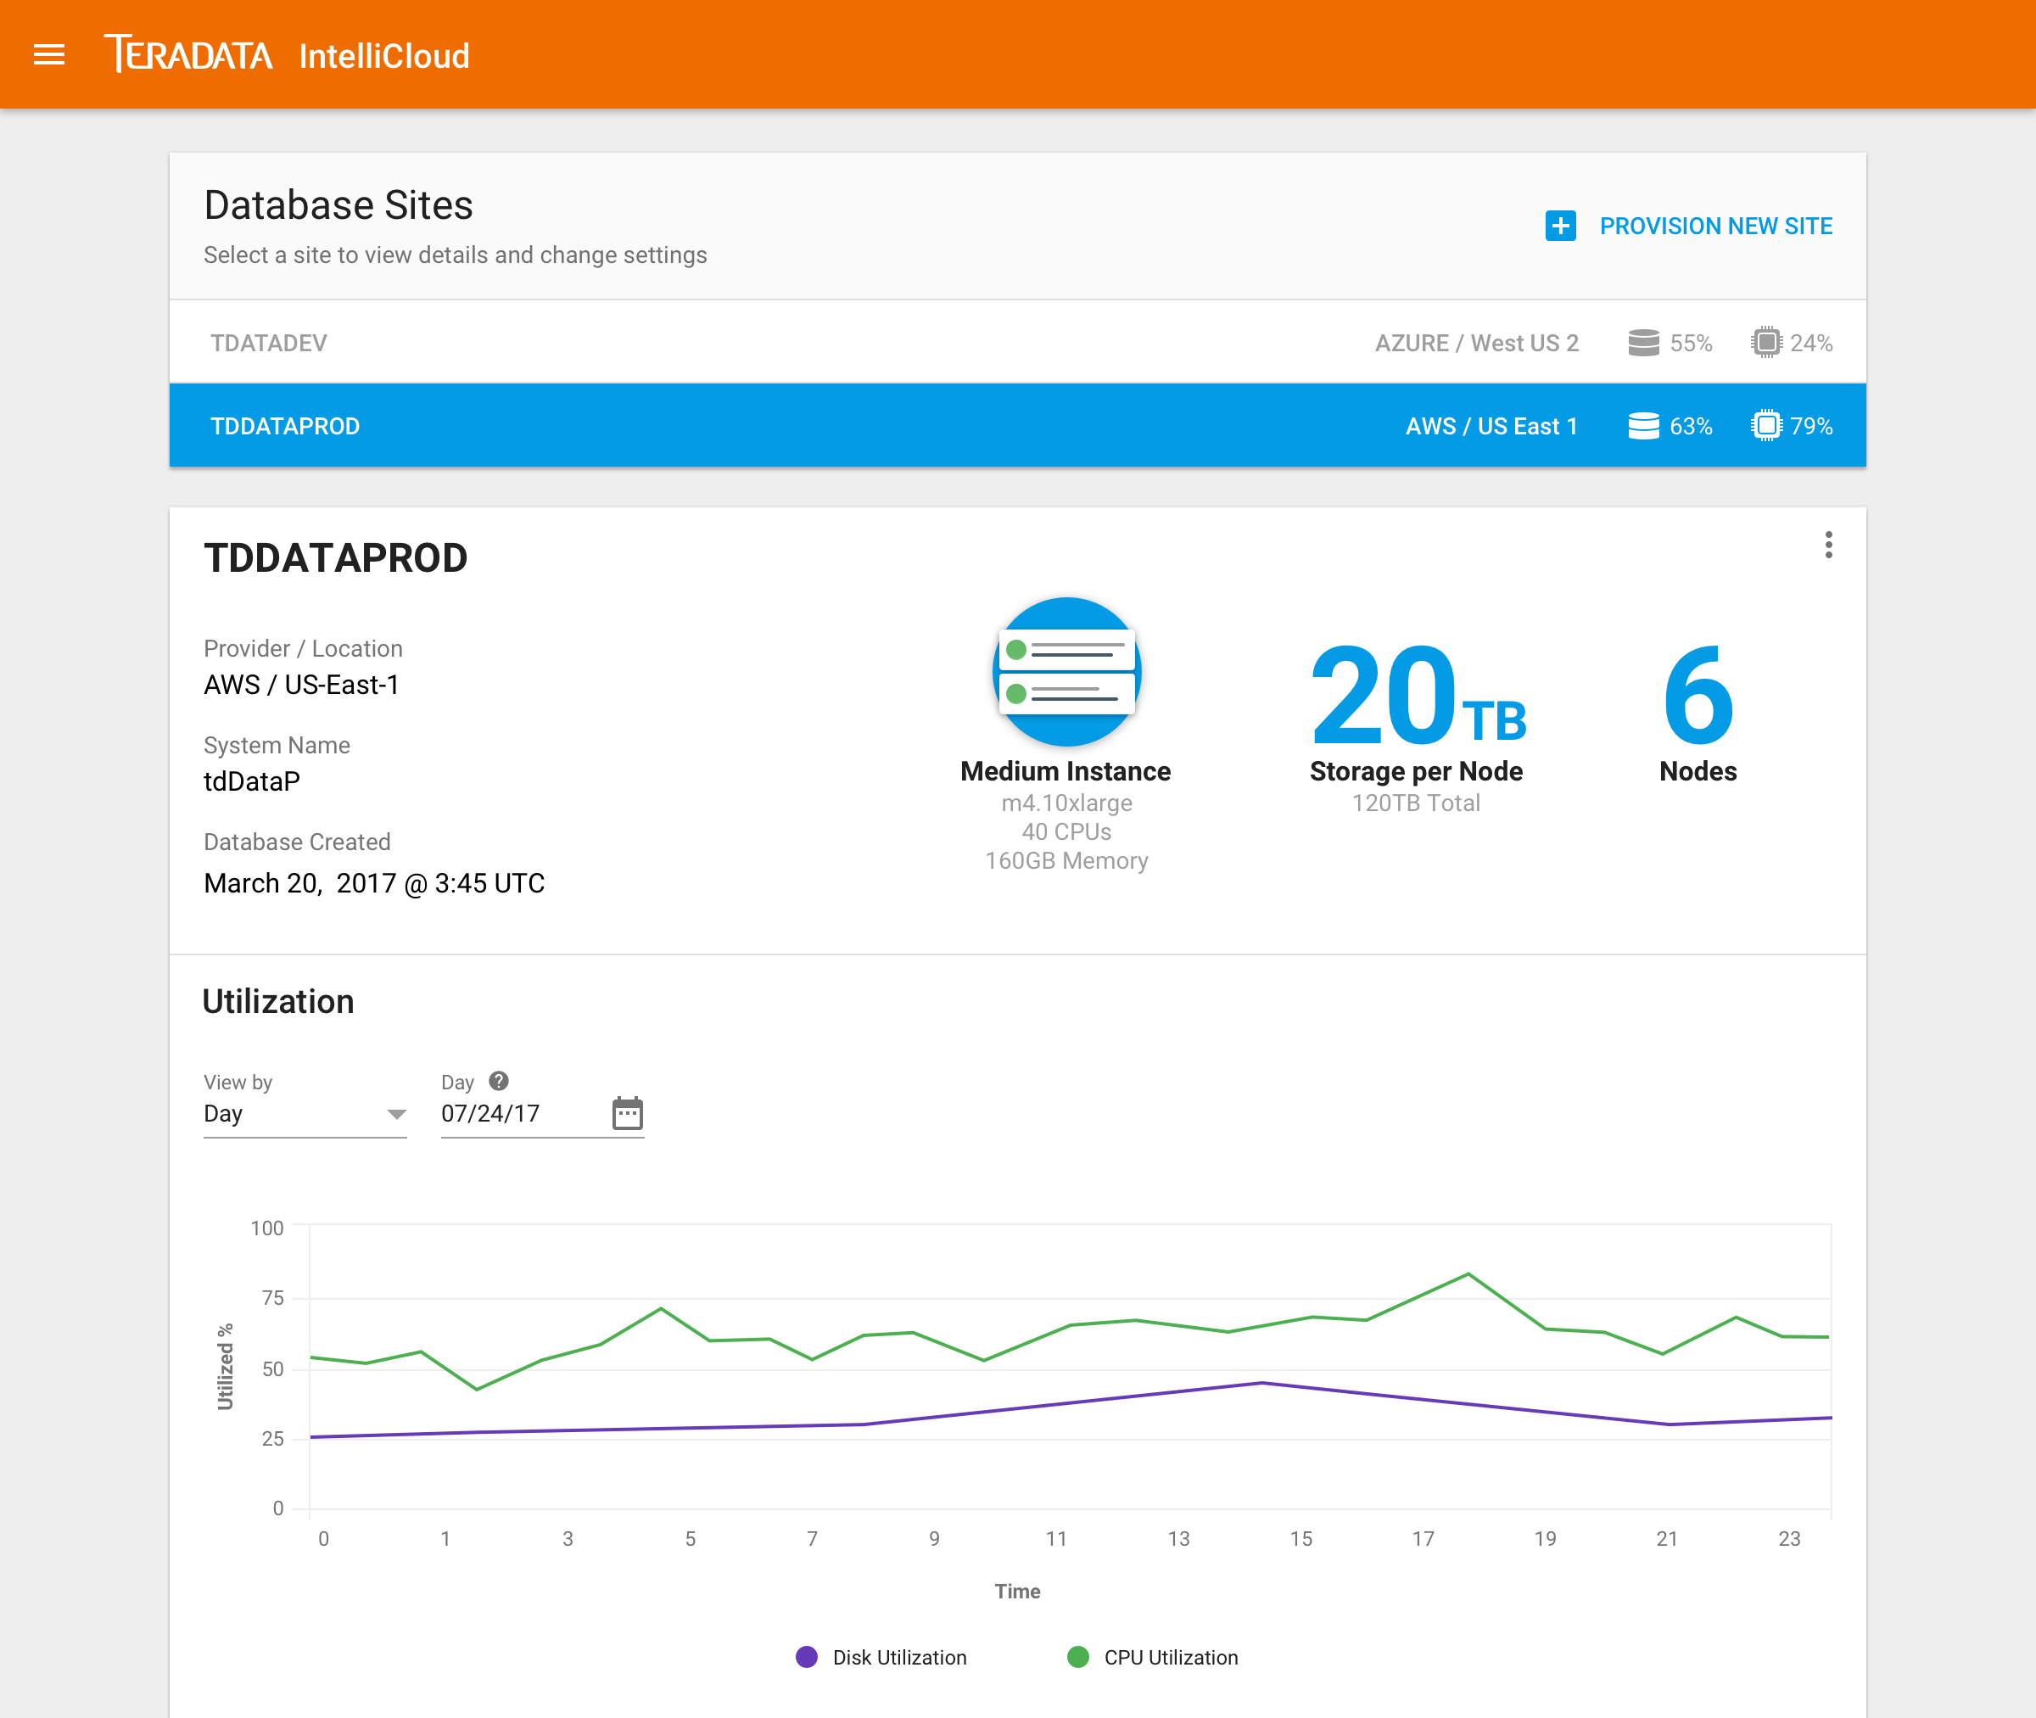The image size is (2036, 1718).
Task: Click the '6' nodes figure
Action: click(1698, 694)
